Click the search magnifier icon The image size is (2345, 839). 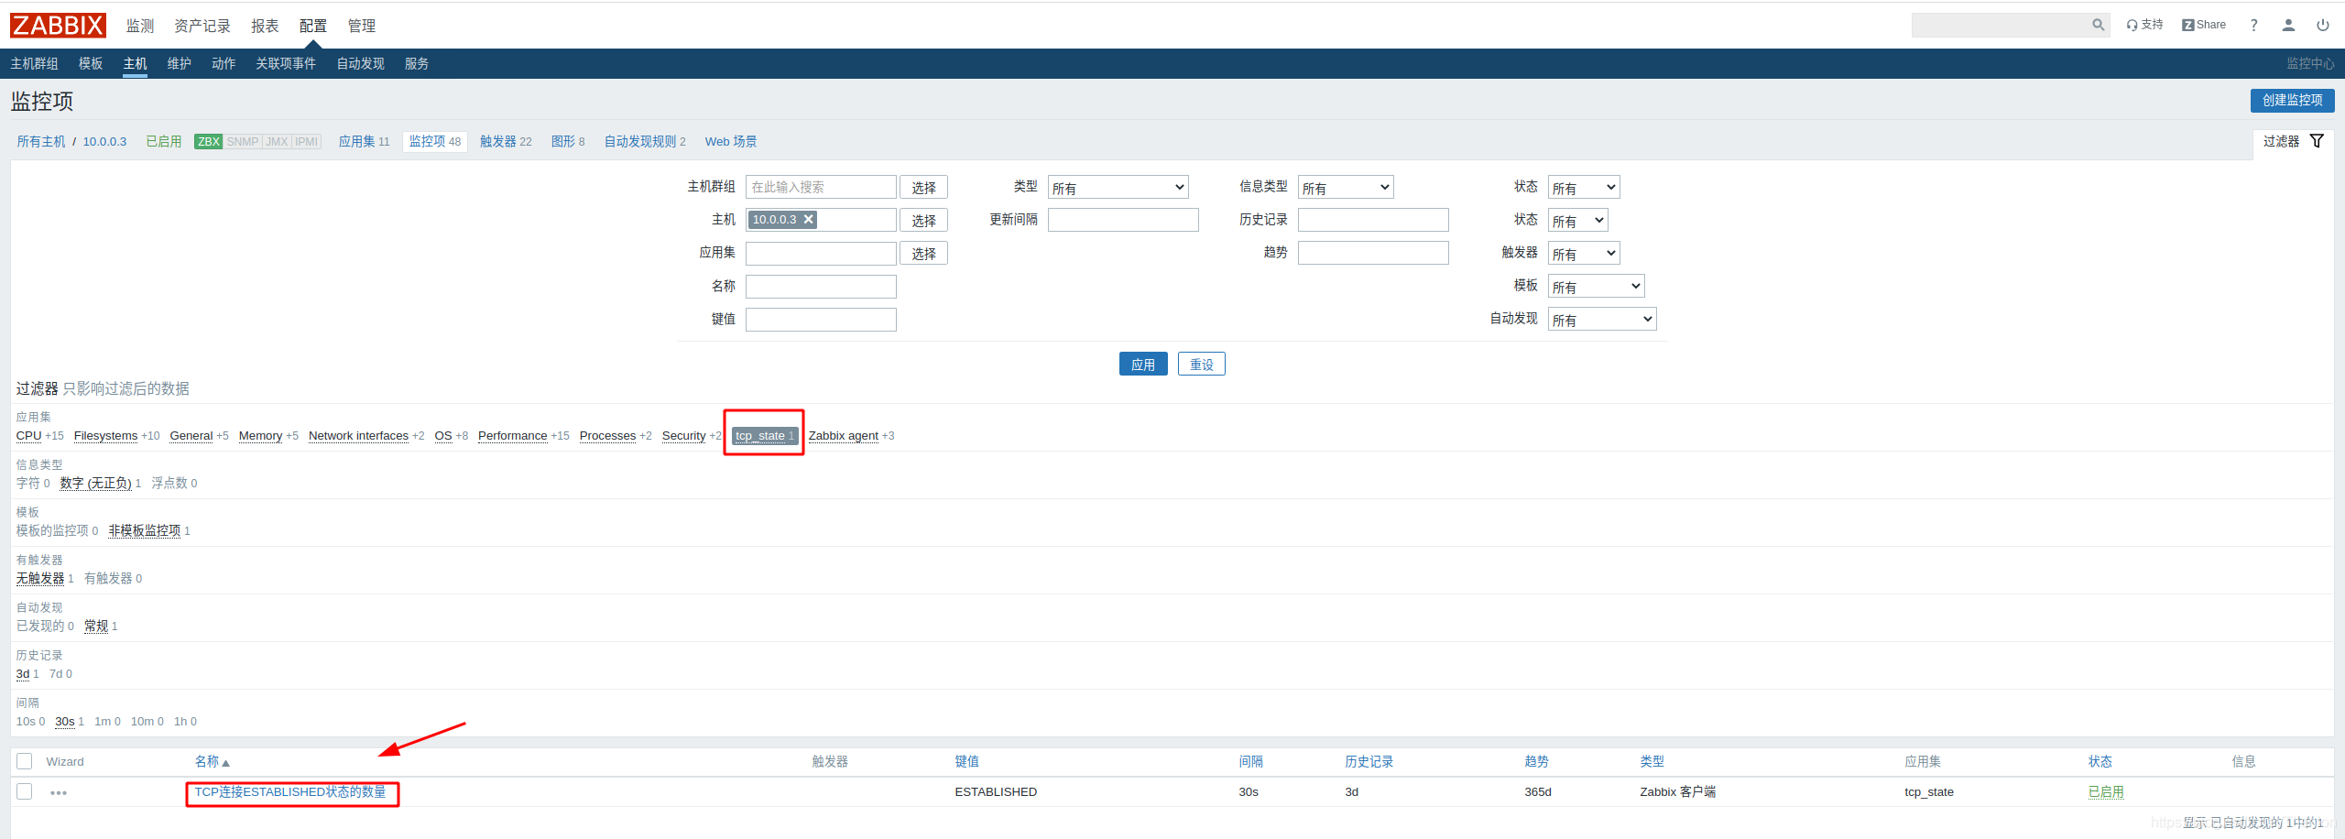point(2098,25)
